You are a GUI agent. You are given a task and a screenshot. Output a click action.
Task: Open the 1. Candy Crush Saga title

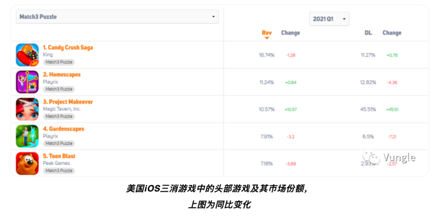[x=68, y=48]
